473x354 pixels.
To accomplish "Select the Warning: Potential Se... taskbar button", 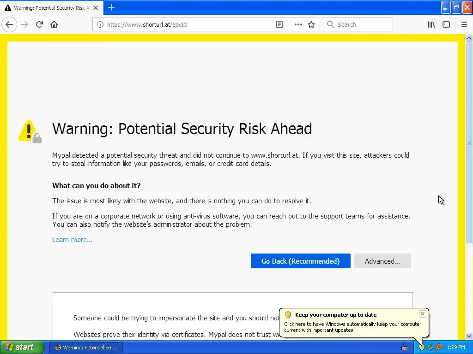I will [85, 348].
